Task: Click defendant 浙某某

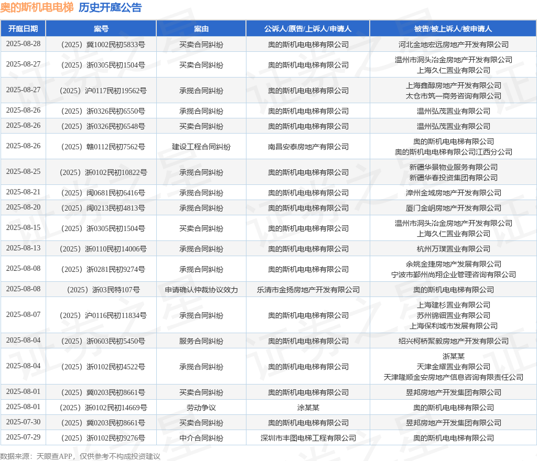Action: point(454,356)
